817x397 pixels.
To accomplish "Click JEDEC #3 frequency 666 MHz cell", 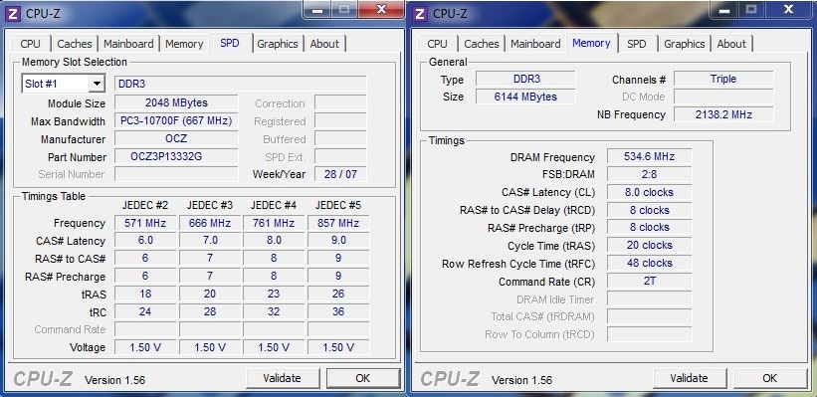I will [x=209, y=223].
